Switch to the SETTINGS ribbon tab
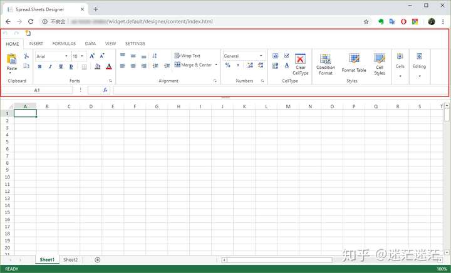451x273 pixels. click(135, 44)
